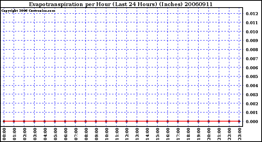The height and width of the screenshot is (142, 262).
Task: Select the data point marker at 03:00
Action: click(x=35, y=121)
